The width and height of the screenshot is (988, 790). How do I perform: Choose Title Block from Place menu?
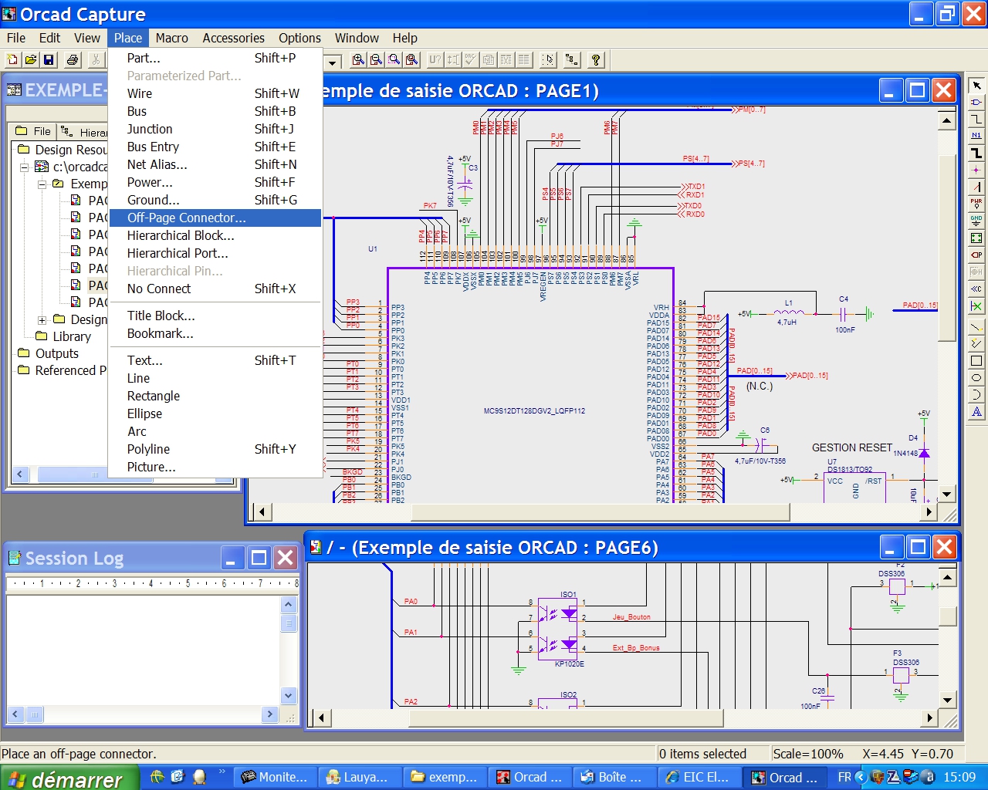tap(215, 316)
